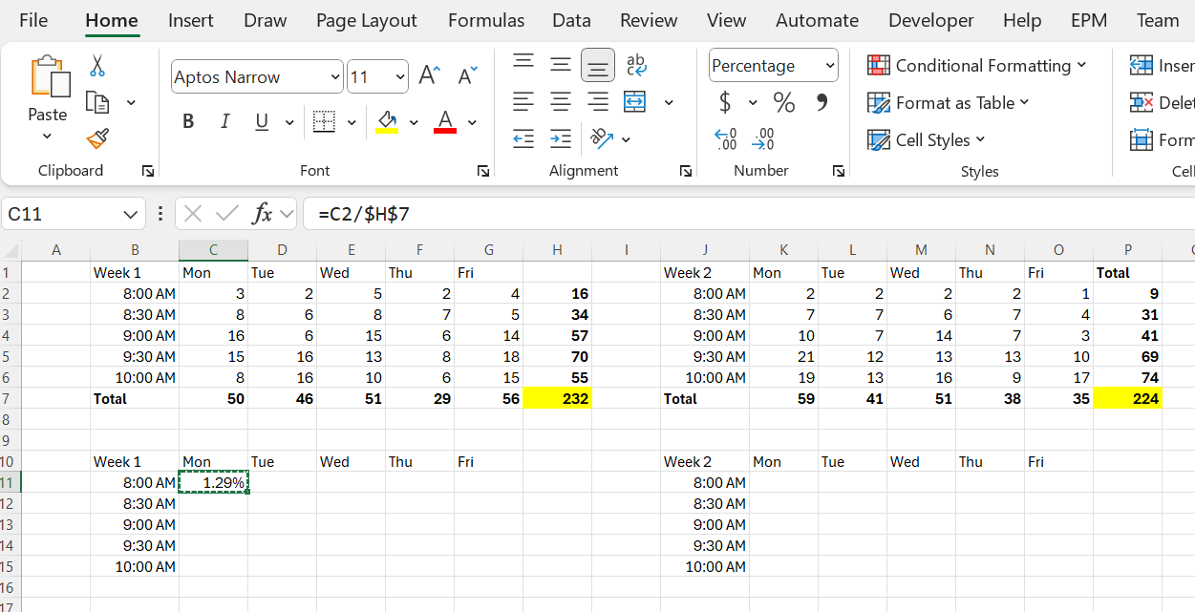1195x612 pixels.
Task: Apply the Percent Style format
Action: pos(784,102)
